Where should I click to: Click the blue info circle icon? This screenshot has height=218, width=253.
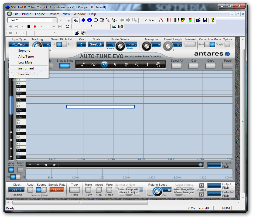pyautogui.click(x=89, y=20)
